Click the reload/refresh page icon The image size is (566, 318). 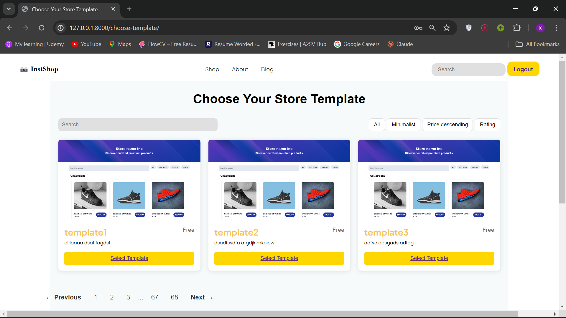point(42,28)
